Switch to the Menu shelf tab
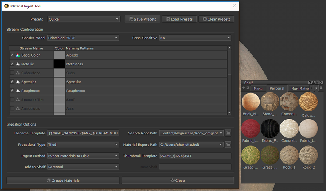The image size is (326, 191). [x=258, y=89]
